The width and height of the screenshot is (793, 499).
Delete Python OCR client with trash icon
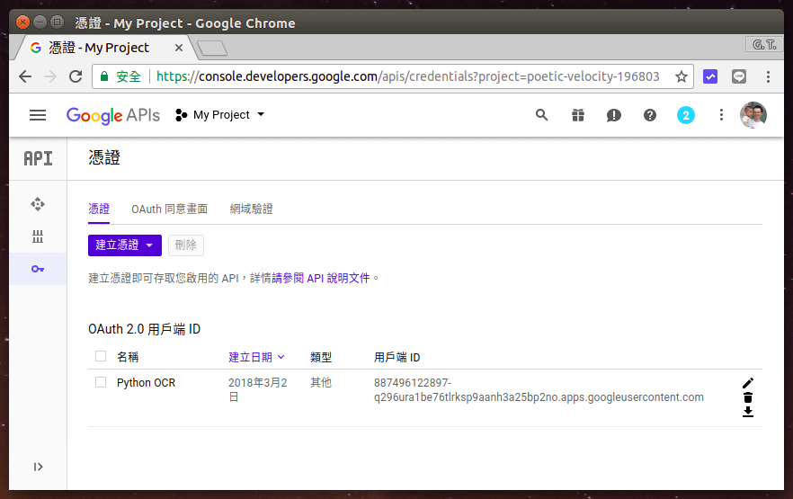coord(748,397)
